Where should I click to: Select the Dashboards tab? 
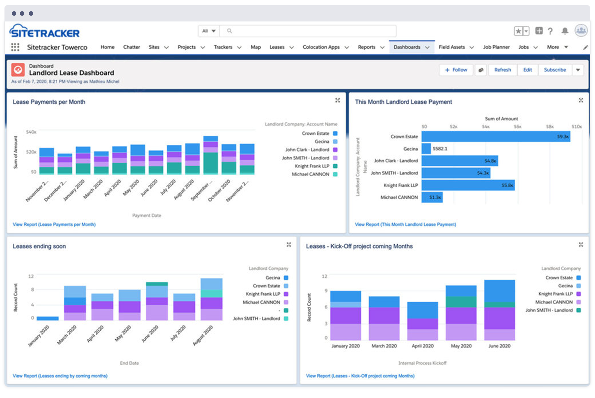(407, 47)
